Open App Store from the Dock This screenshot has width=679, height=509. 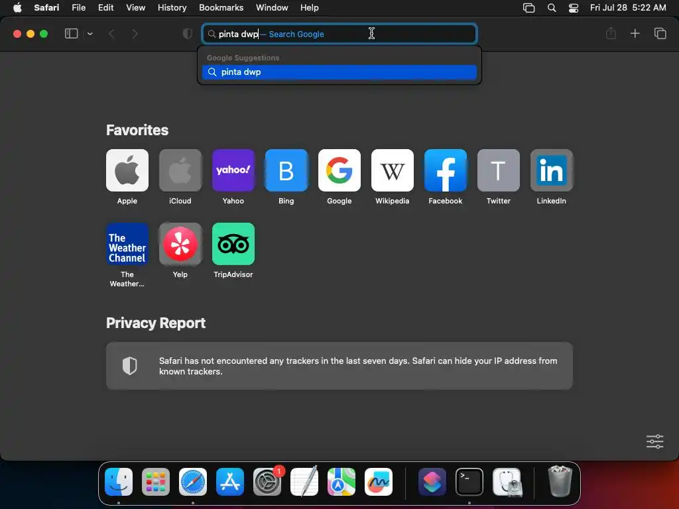(x=230, y=482)
